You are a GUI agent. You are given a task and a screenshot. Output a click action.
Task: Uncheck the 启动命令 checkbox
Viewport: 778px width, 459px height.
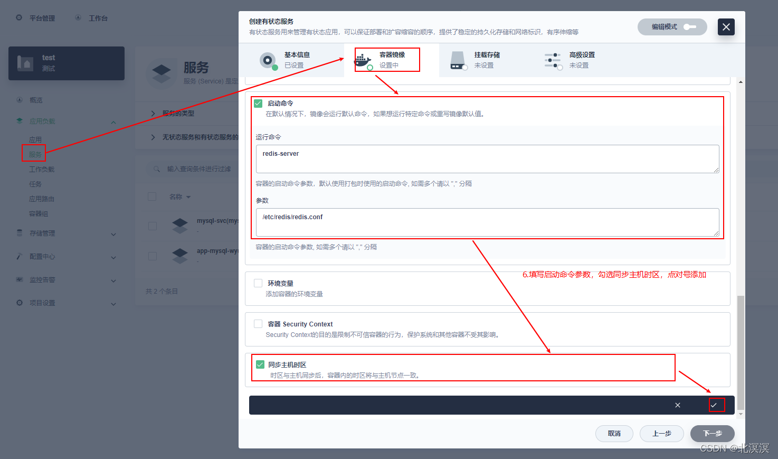(258, 104)
